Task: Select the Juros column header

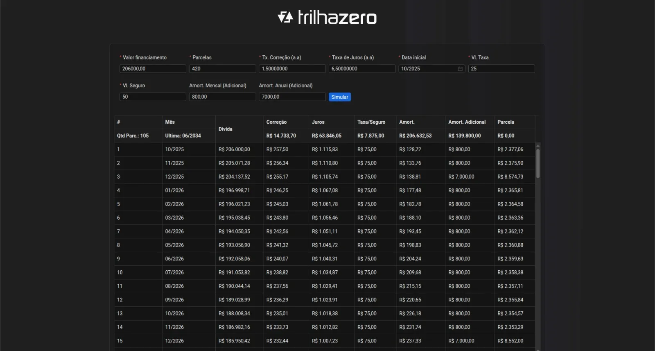Action: coord(318,122)
